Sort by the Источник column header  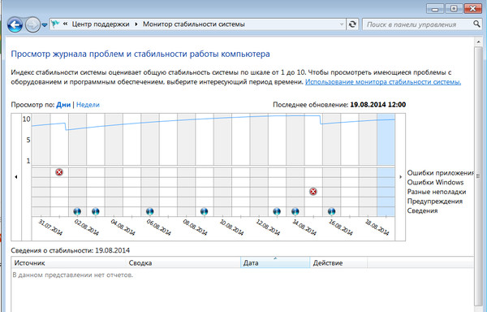click(x=69, y=263)
